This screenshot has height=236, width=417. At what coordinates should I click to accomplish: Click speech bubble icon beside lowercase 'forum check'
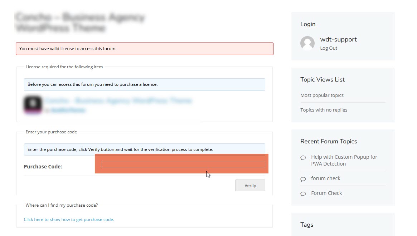(303, 179)
